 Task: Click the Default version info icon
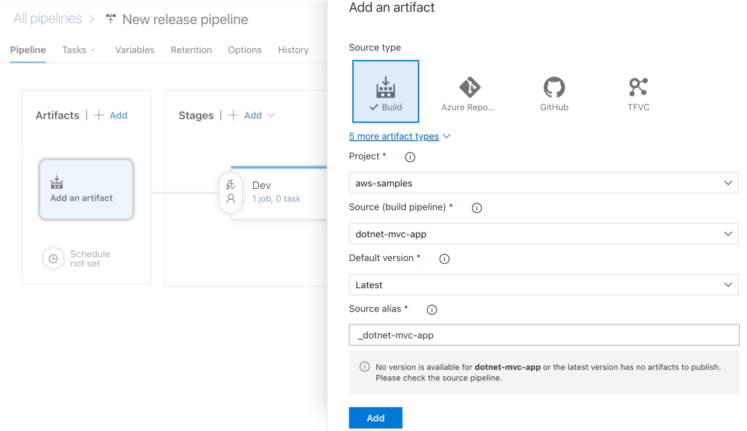444,258
